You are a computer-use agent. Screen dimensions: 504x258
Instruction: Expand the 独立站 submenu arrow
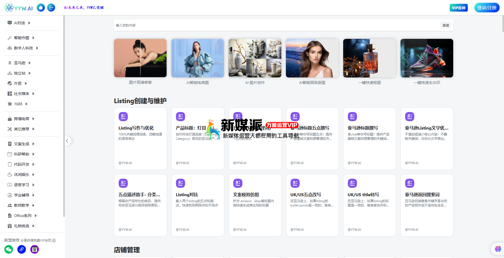point(30,73)
